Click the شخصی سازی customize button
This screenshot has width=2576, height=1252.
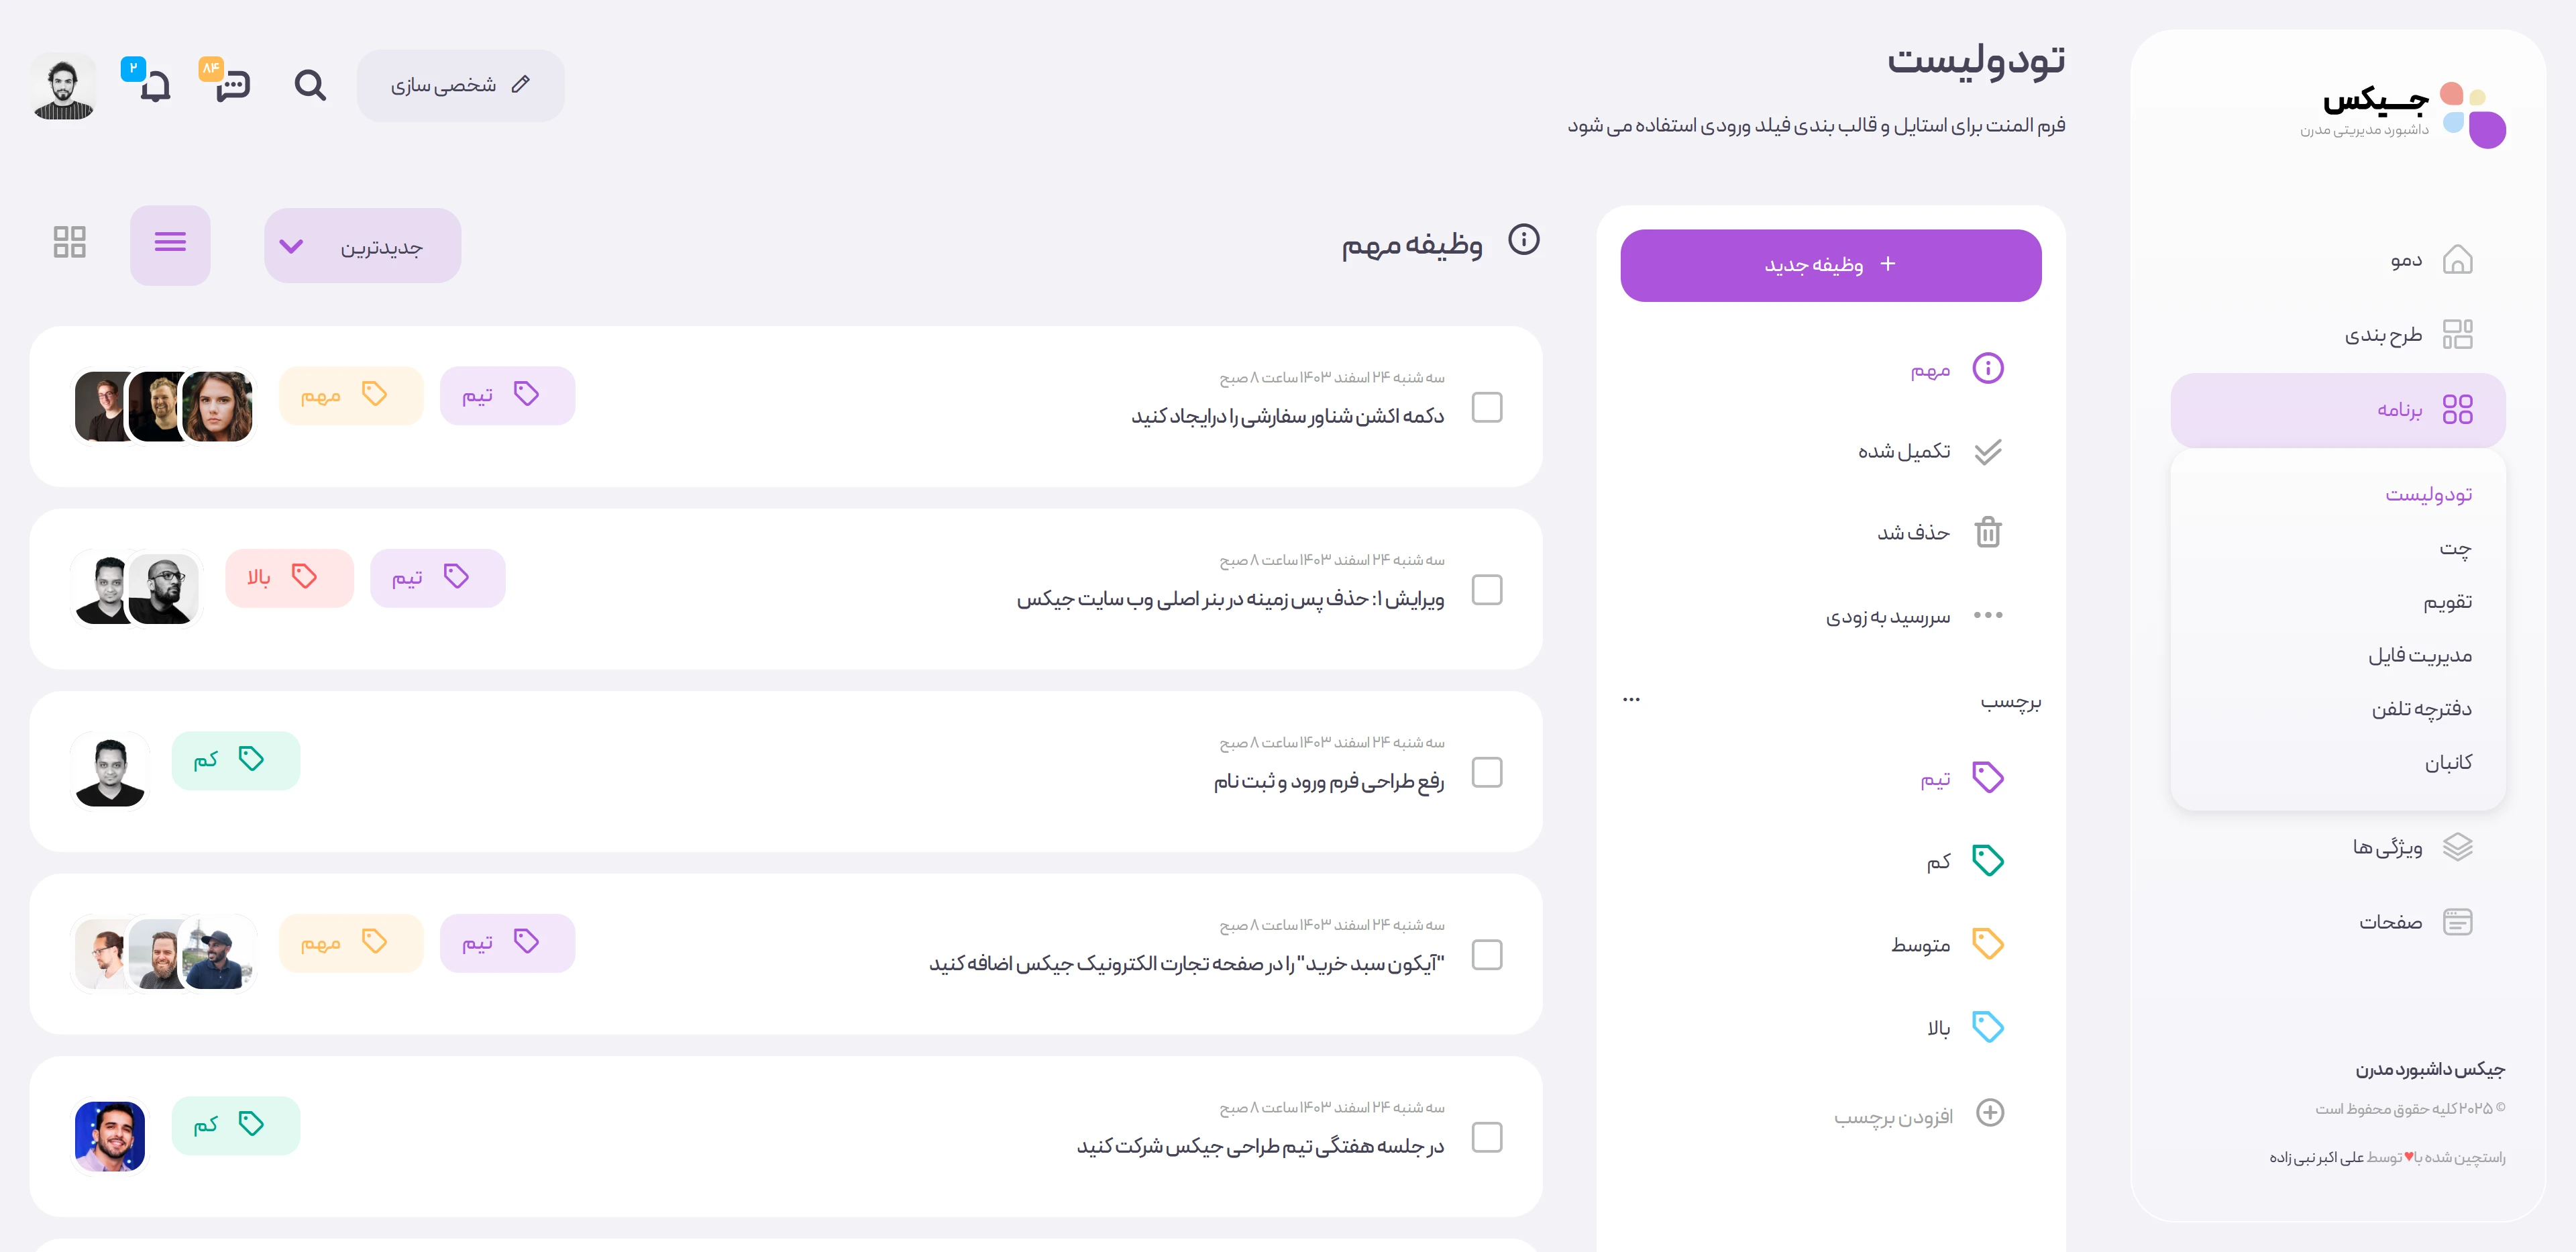[x=460, y=85]
